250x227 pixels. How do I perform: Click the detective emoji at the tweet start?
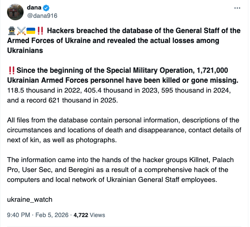[x=12, y=31]
